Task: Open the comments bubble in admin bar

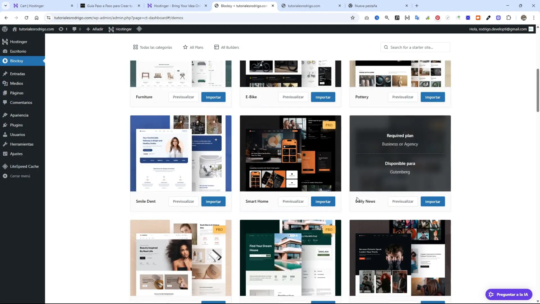Action: click(x=77, y=29)
